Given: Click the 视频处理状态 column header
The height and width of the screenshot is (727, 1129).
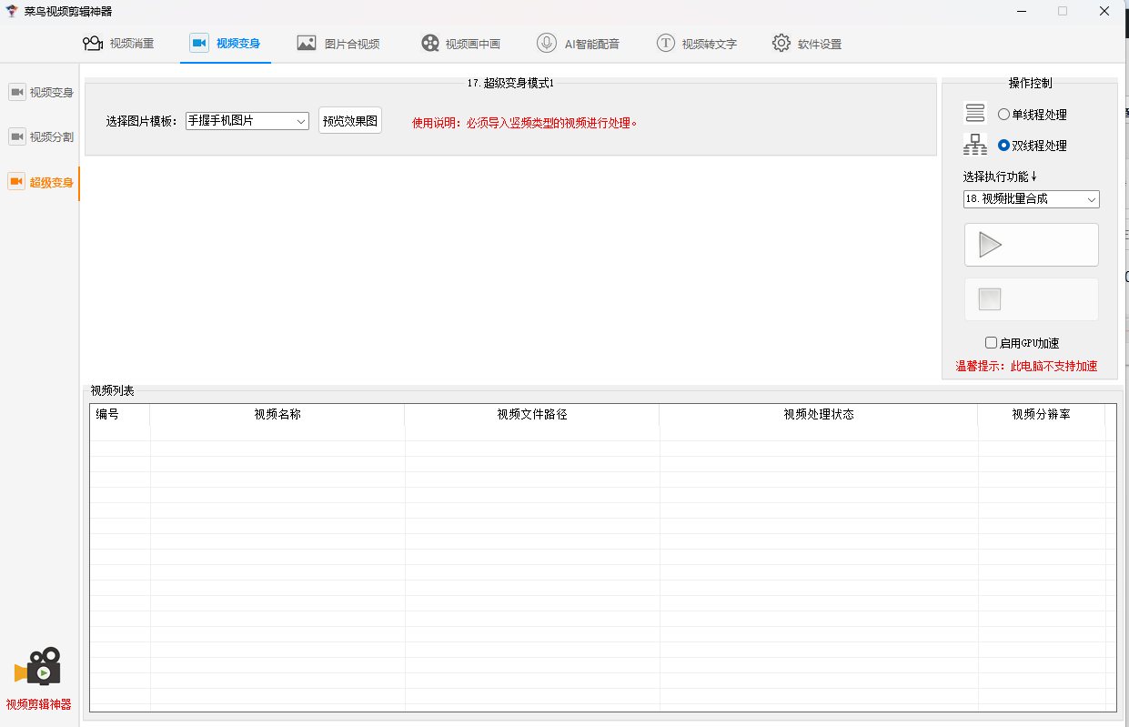Looking at the screenshot, I should 819,415.
